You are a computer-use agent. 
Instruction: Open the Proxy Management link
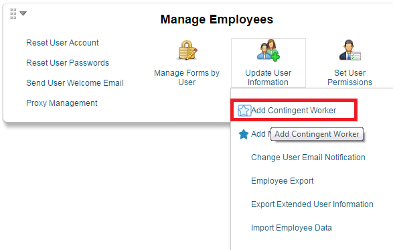[x=62, y=103]
